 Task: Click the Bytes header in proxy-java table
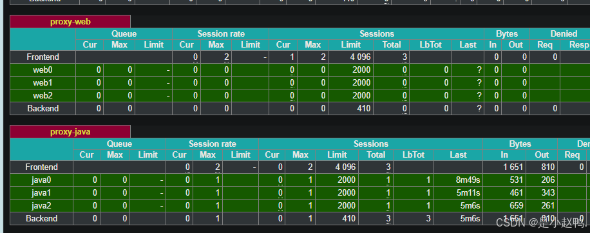(520, 144)
